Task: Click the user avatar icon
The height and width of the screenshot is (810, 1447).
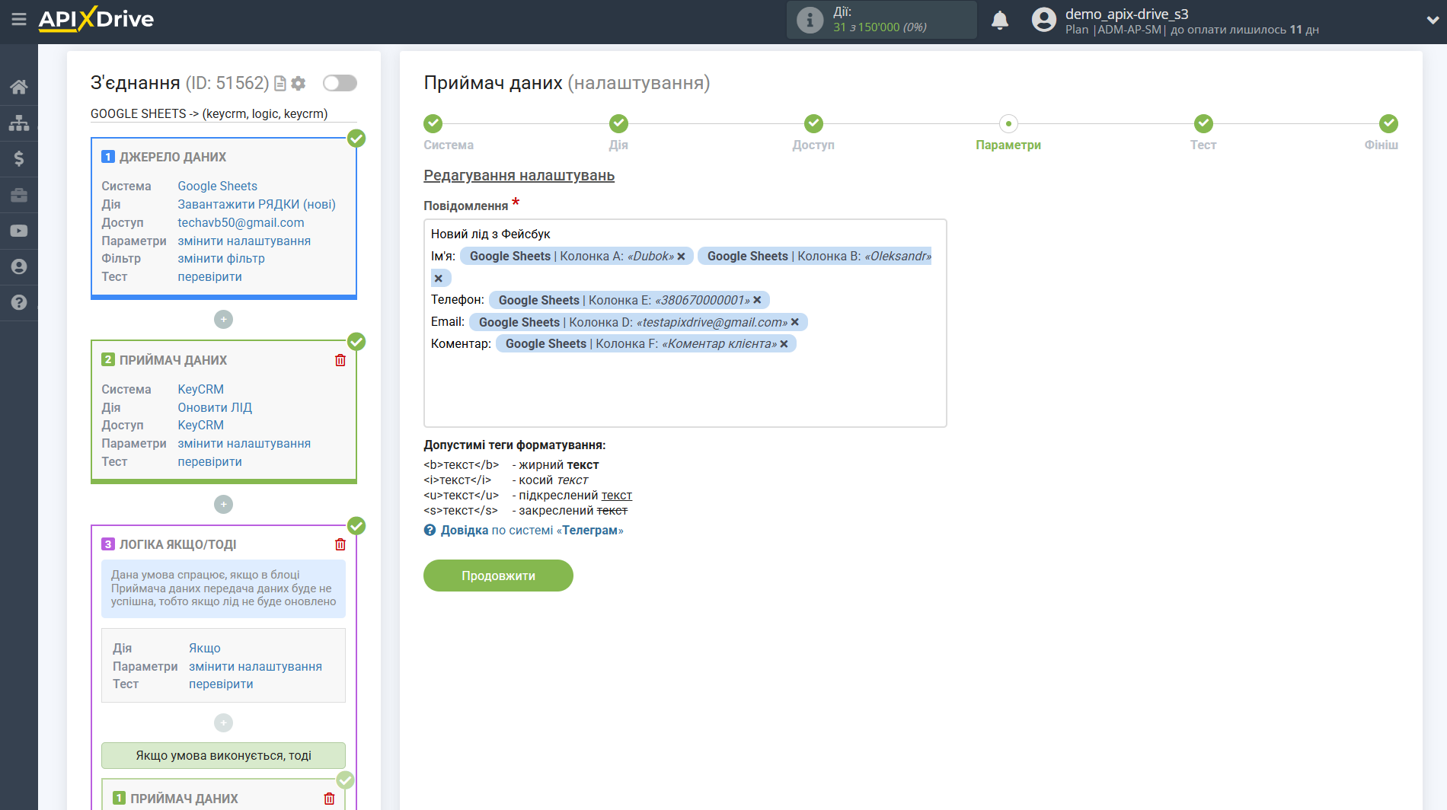Action: (x=1044, y=20)
